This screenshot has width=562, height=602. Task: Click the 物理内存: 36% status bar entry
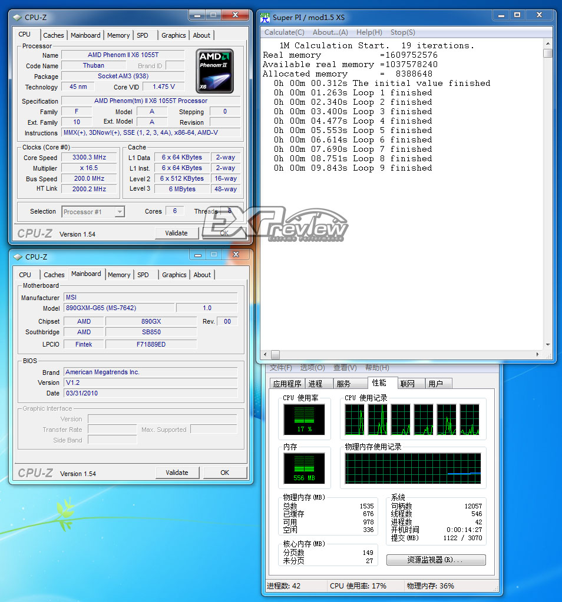[x=431, y=586]
